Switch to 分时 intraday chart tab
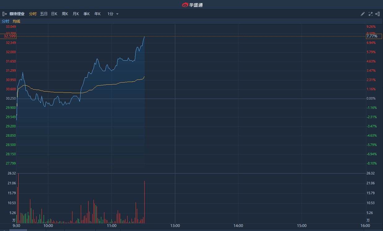The image size is (383, 231). tap(33, 14)
